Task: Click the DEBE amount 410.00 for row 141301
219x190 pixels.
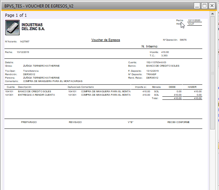Action: pos(178,95)
